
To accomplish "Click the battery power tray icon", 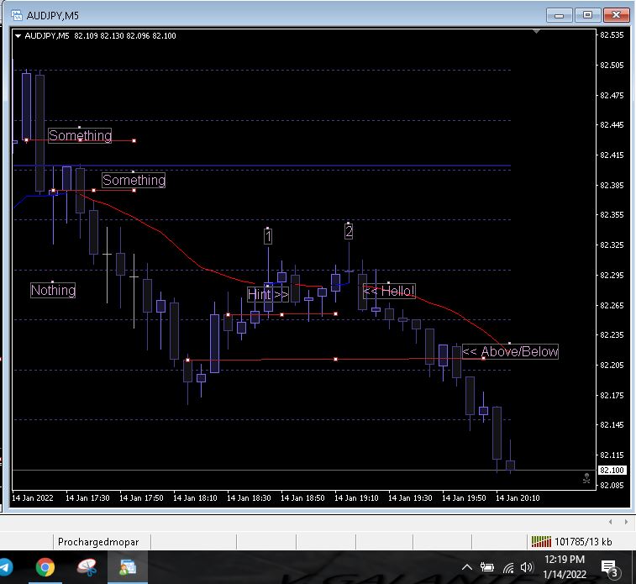I will (486, 567).
